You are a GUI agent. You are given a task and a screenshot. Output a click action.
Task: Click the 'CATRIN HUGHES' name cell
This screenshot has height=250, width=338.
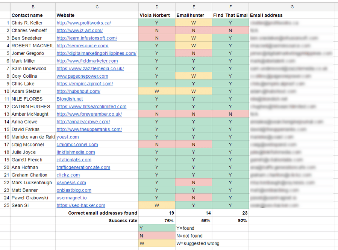coord(33,107)
